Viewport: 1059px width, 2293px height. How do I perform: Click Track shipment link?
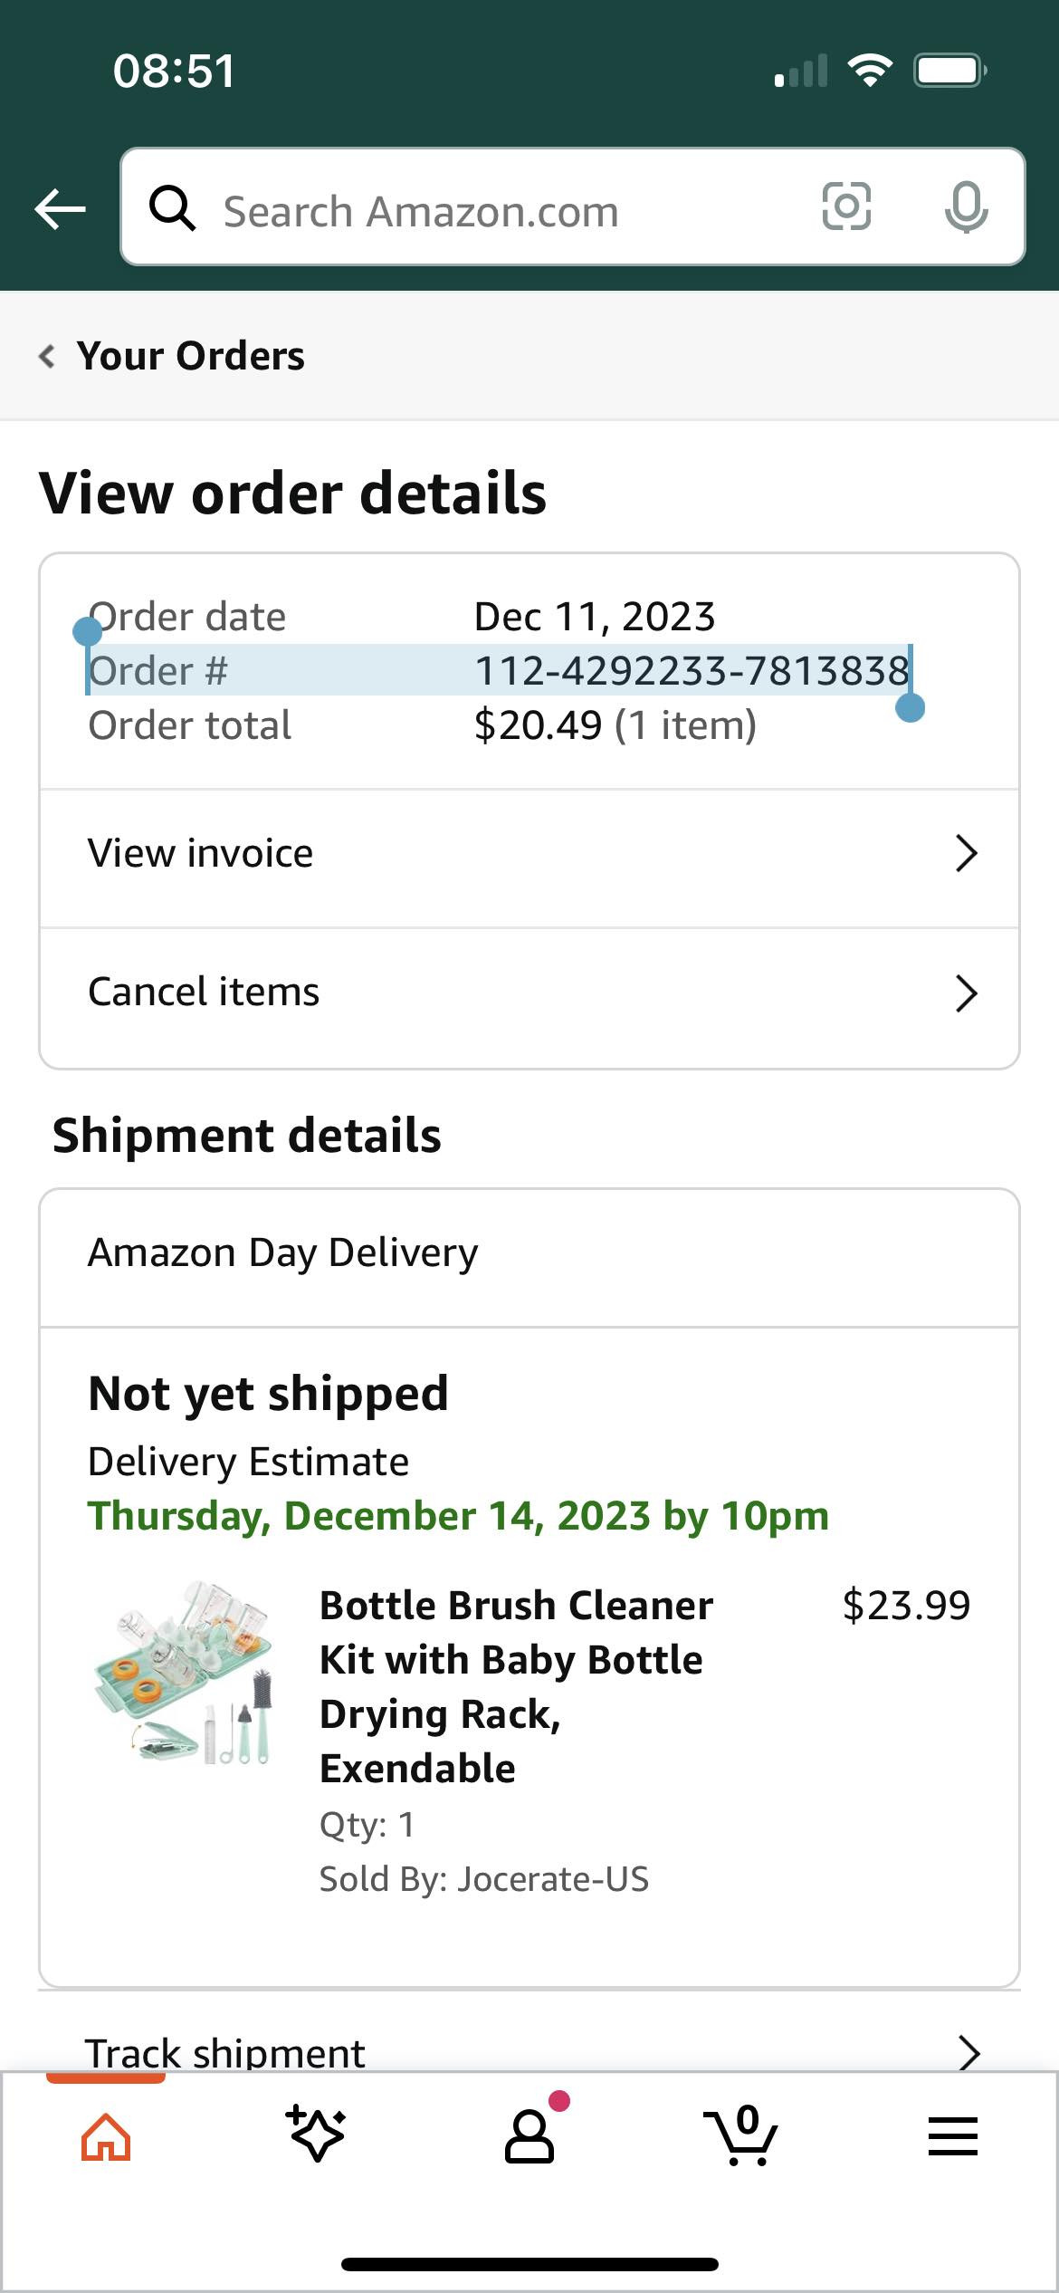pyautogui.click(x=226, y=2052)
